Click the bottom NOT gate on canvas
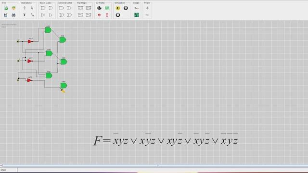The height and width of the screenshot is (173, 308). (x=30, y=80)
